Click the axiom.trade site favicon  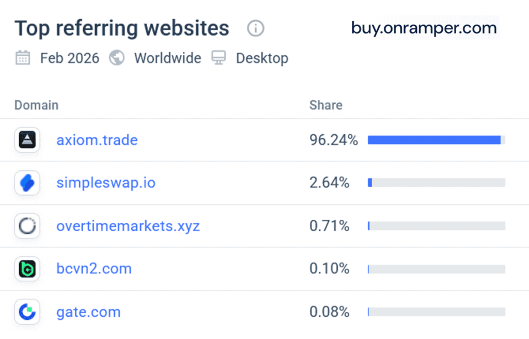pos(26,139)
